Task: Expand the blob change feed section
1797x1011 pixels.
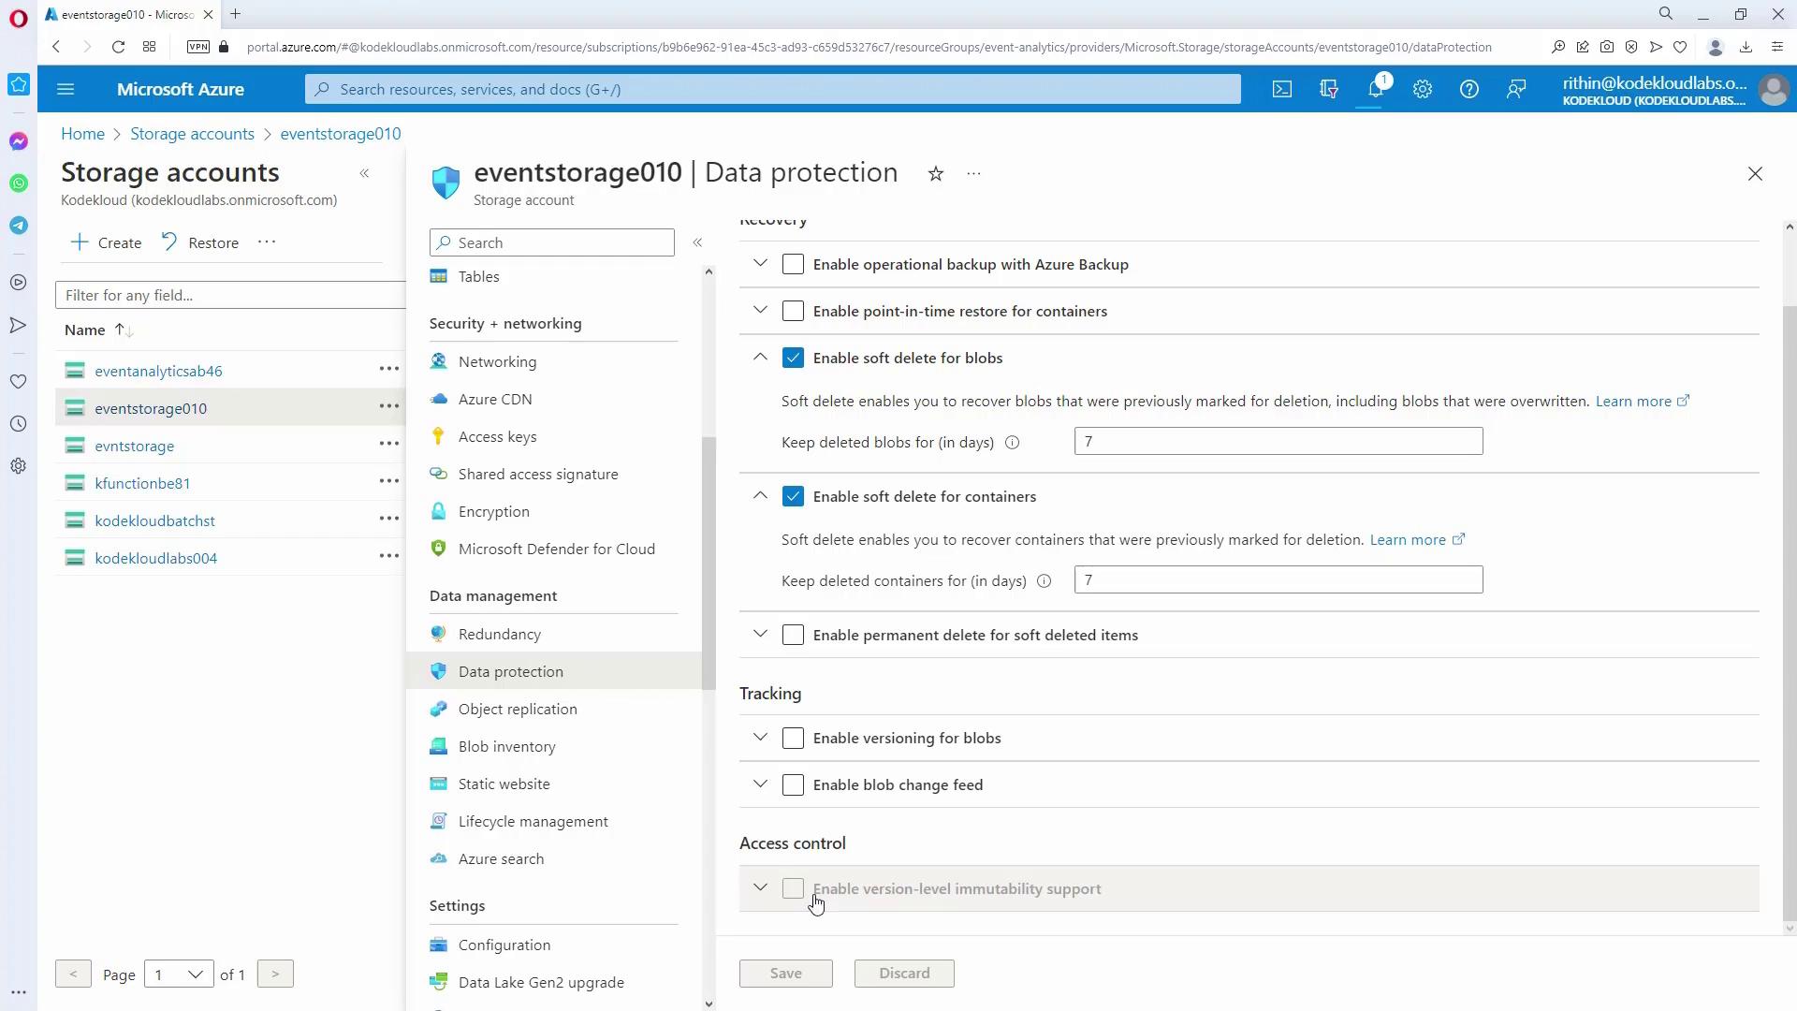Action: pyautogui.click(x=760, y=784)
